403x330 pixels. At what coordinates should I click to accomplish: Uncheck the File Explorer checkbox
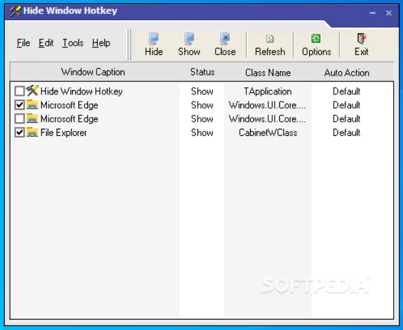[19, 133]
